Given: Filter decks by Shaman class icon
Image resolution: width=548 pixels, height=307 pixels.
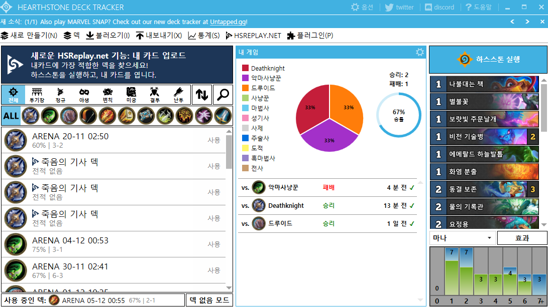Looking at the screenshot, I should tap(184, 116).
